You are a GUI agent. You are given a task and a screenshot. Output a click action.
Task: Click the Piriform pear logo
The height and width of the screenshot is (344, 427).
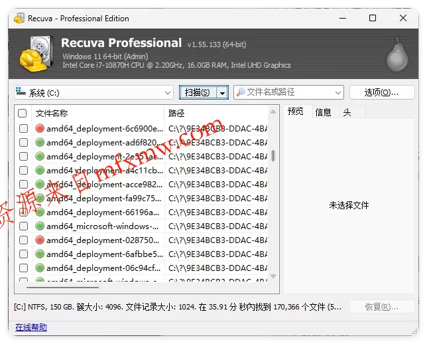398,55
